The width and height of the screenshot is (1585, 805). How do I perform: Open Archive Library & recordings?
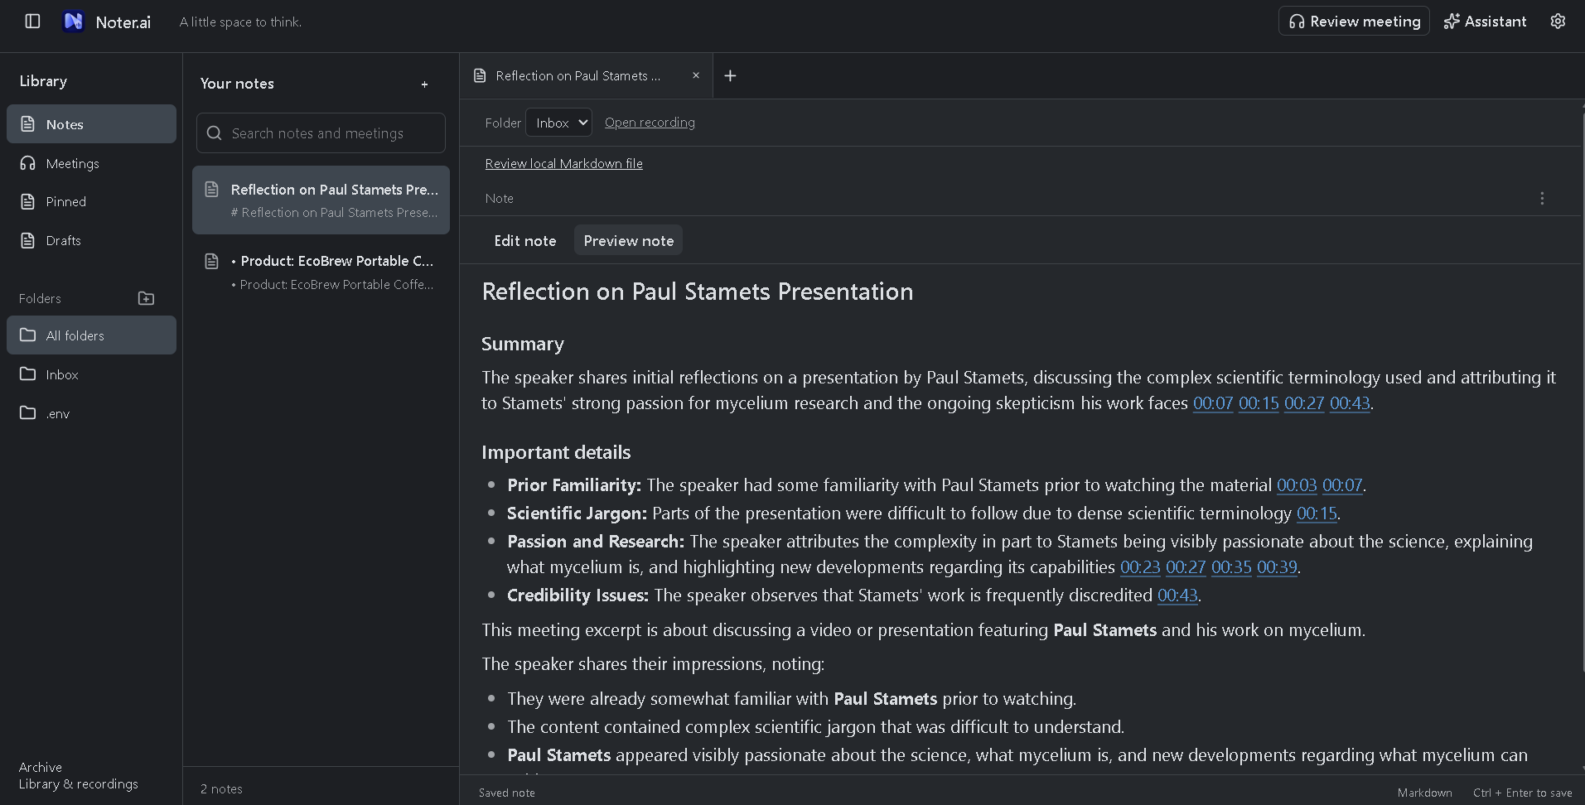pos(79,776)
